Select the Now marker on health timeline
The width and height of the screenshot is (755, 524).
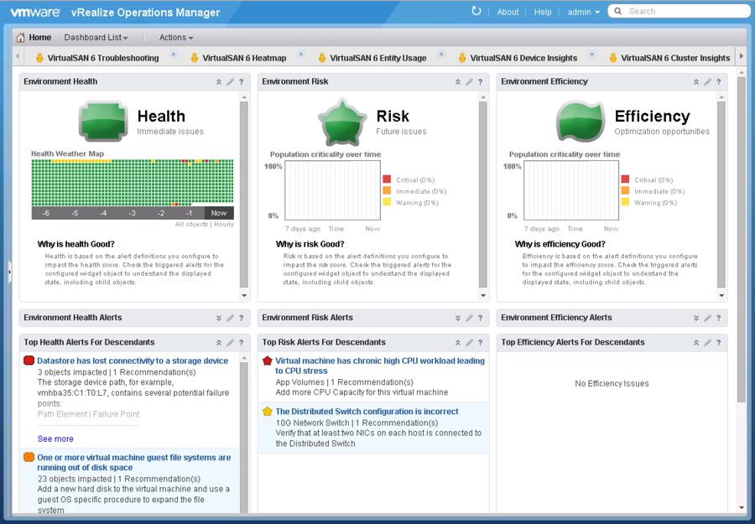point(219,213)
